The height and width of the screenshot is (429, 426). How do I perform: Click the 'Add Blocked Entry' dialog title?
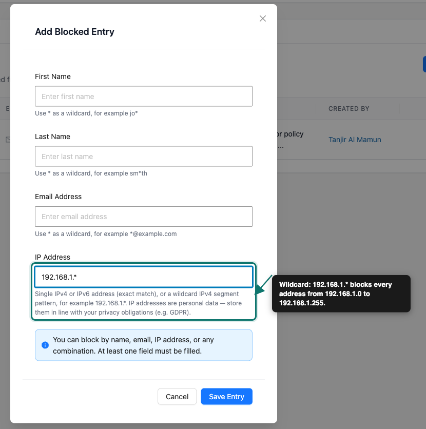[x=74, y=32]
